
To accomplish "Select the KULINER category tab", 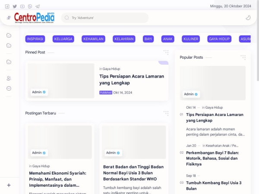I will (x=191, y=39).
